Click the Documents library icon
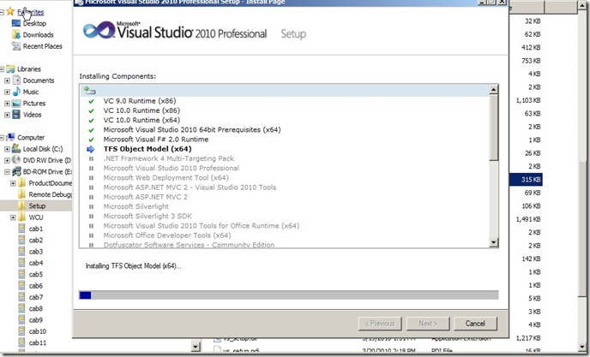 click(16, 80)
